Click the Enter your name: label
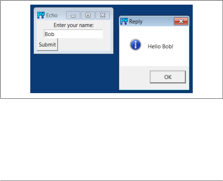Viewport: 223px width, 181px height. coord(74,25)
